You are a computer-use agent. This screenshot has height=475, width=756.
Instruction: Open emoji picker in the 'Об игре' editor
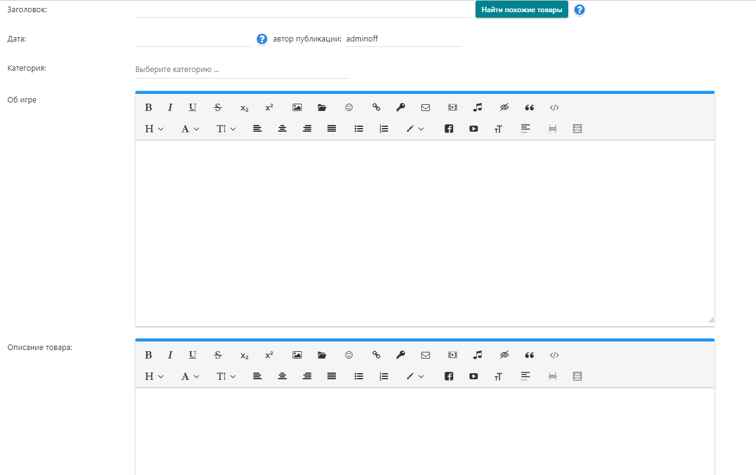[x=349, y=107]
